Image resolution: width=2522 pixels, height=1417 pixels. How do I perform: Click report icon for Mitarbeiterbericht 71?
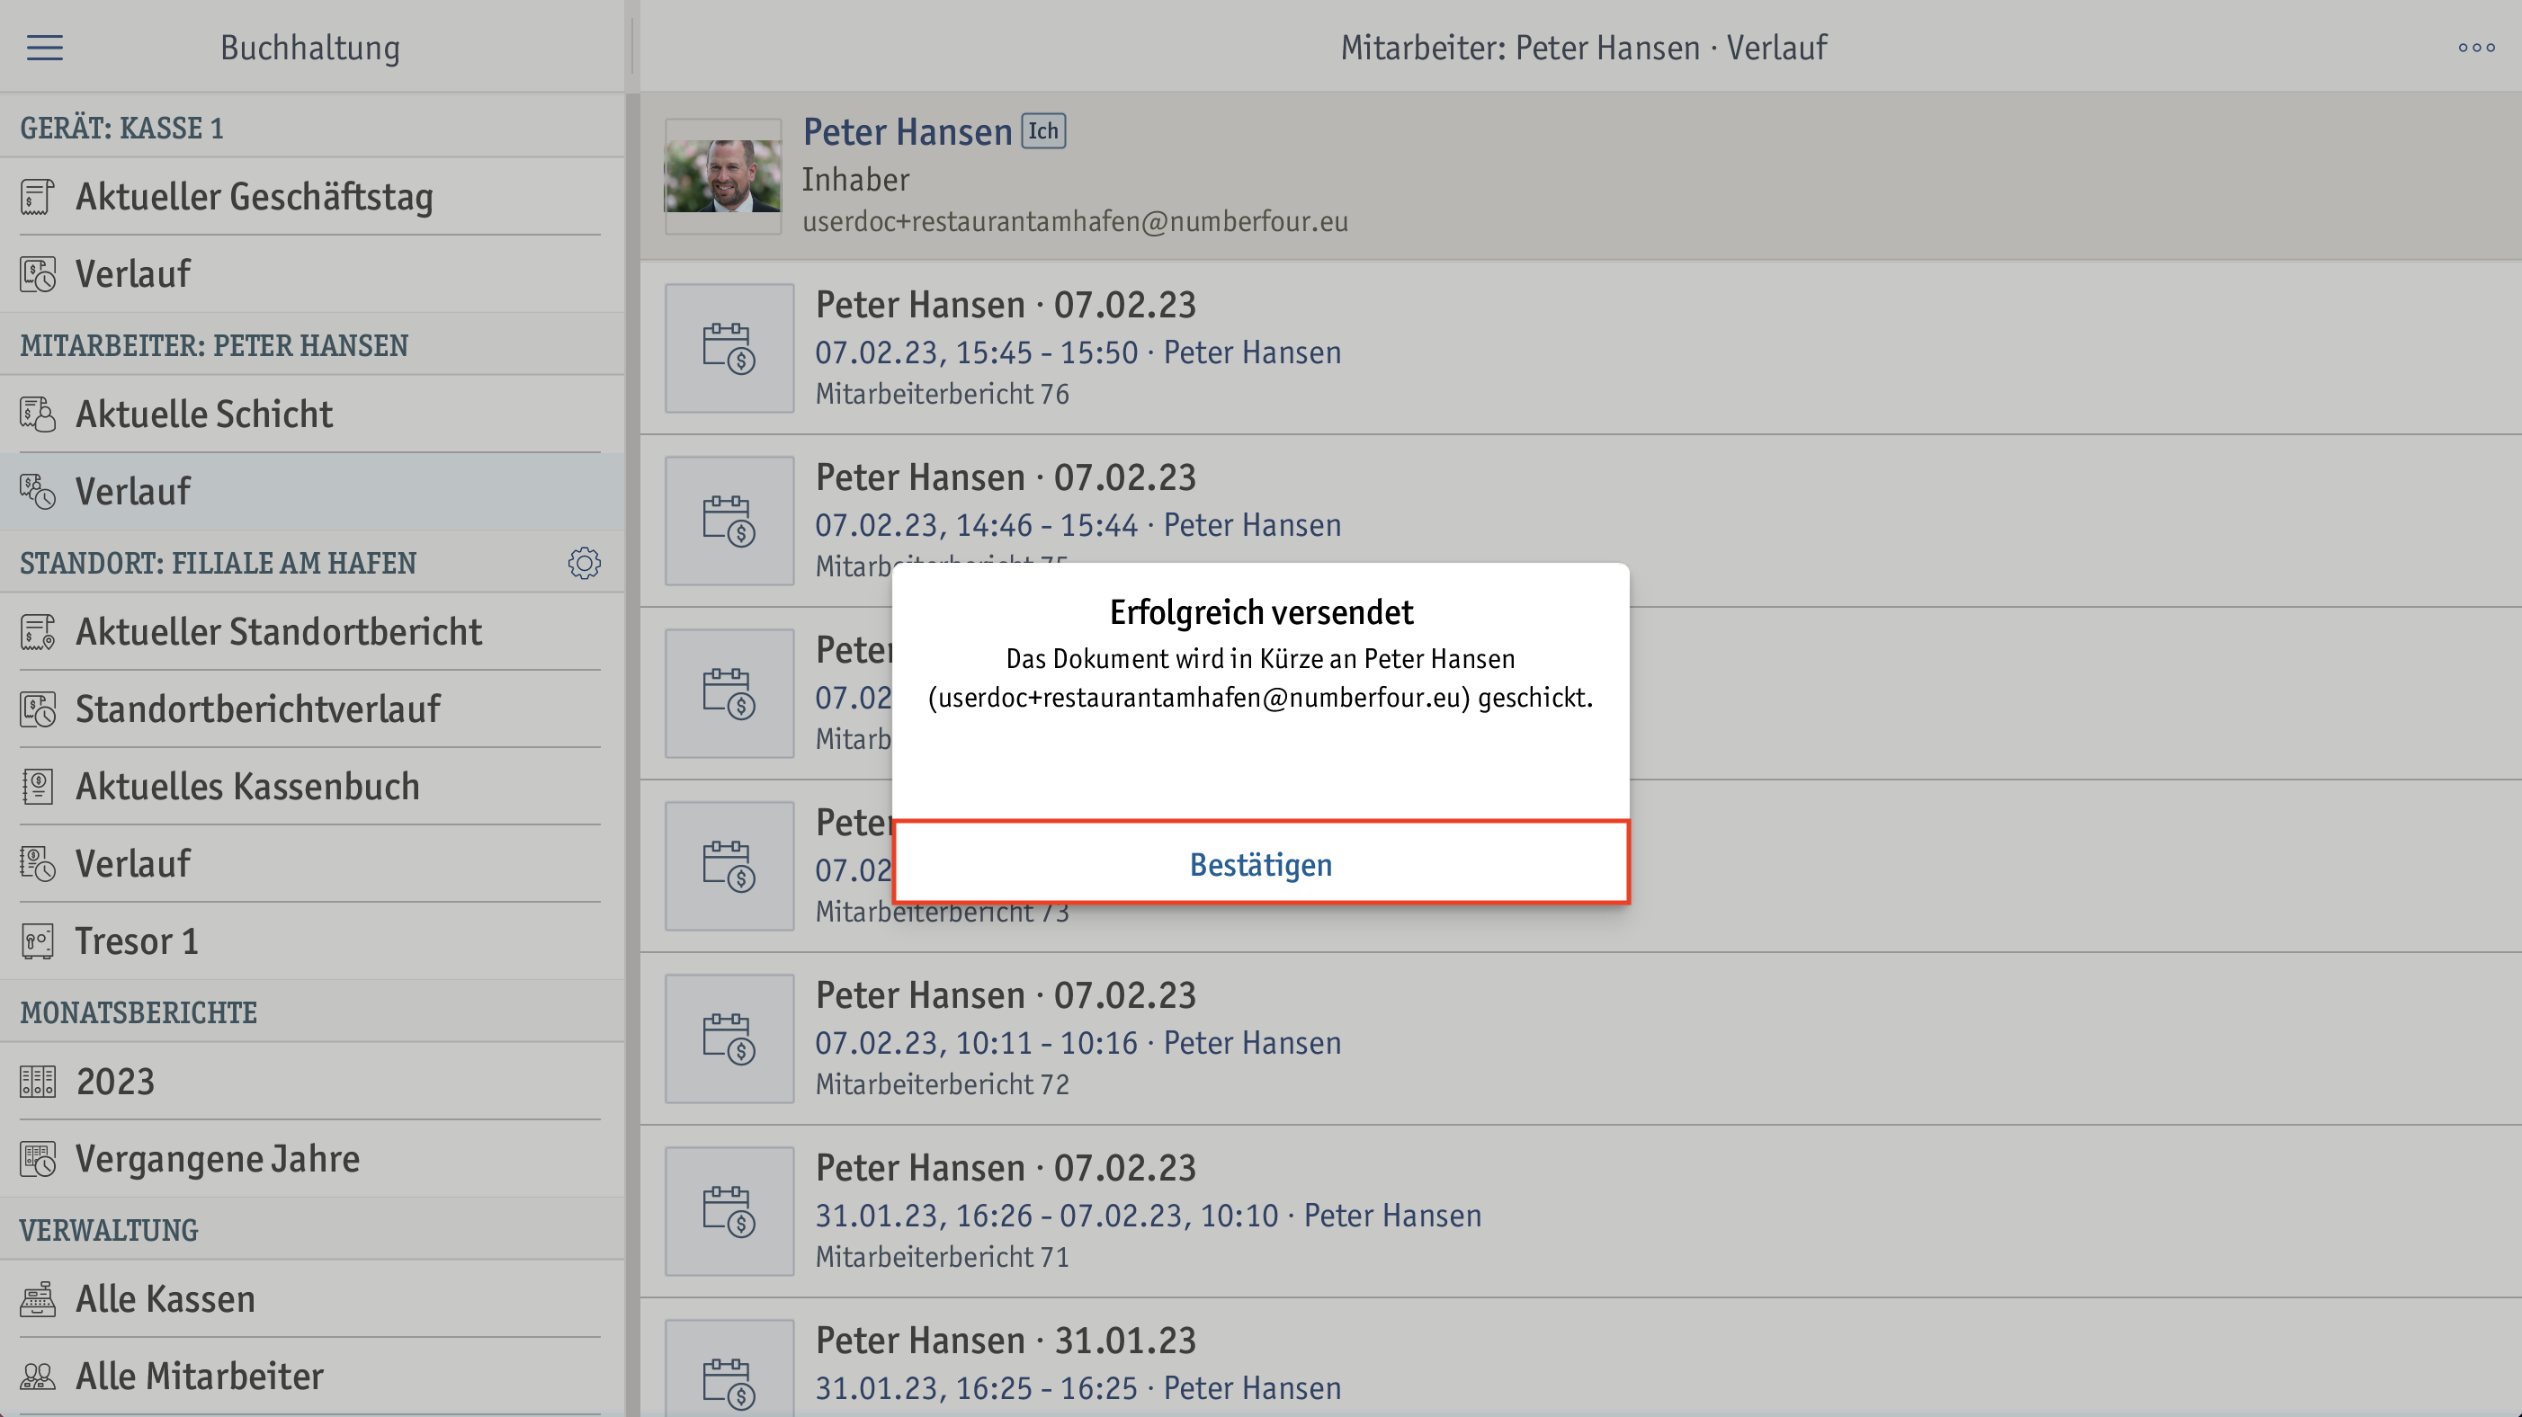pos(729,1211)
